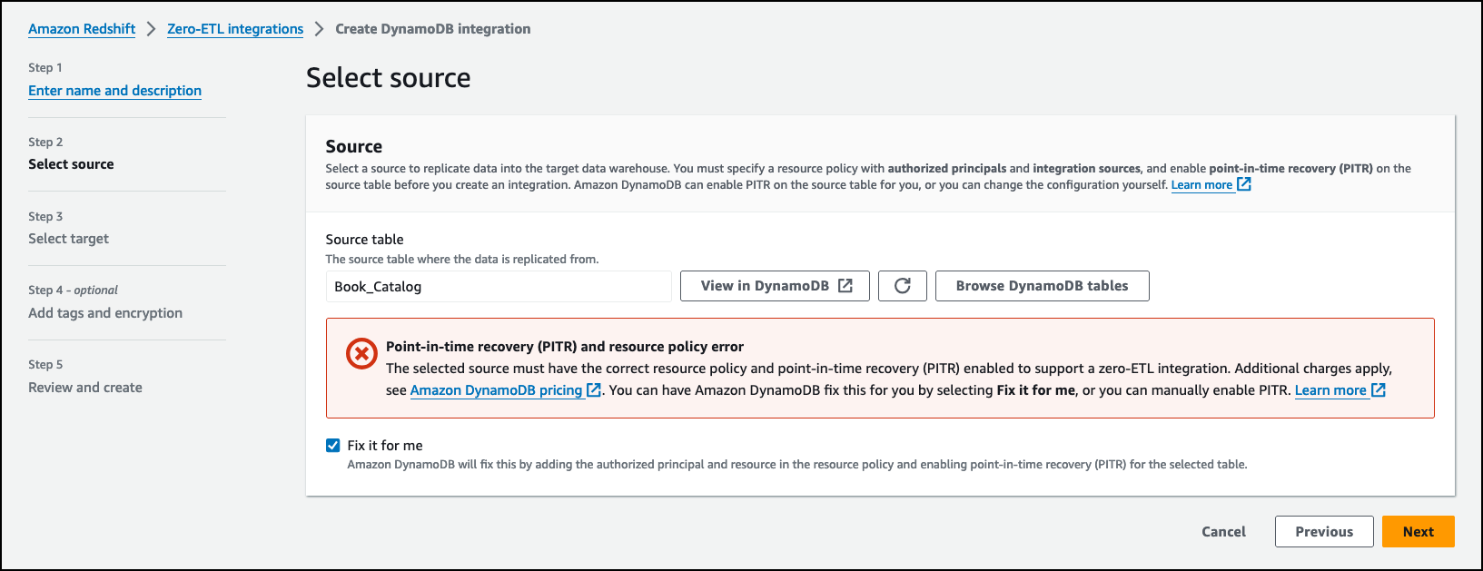Click the external link icon after Learn more in error box

pyautogui.click(x=1378, y=390)
